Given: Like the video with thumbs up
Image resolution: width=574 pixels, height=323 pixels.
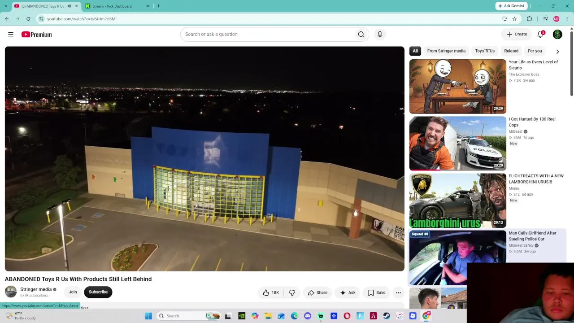Looking at the screenshot, I should click(271, 292).
